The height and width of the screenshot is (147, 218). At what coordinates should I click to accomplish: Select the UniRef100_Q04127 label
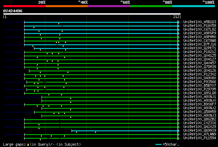click(200, 59)
